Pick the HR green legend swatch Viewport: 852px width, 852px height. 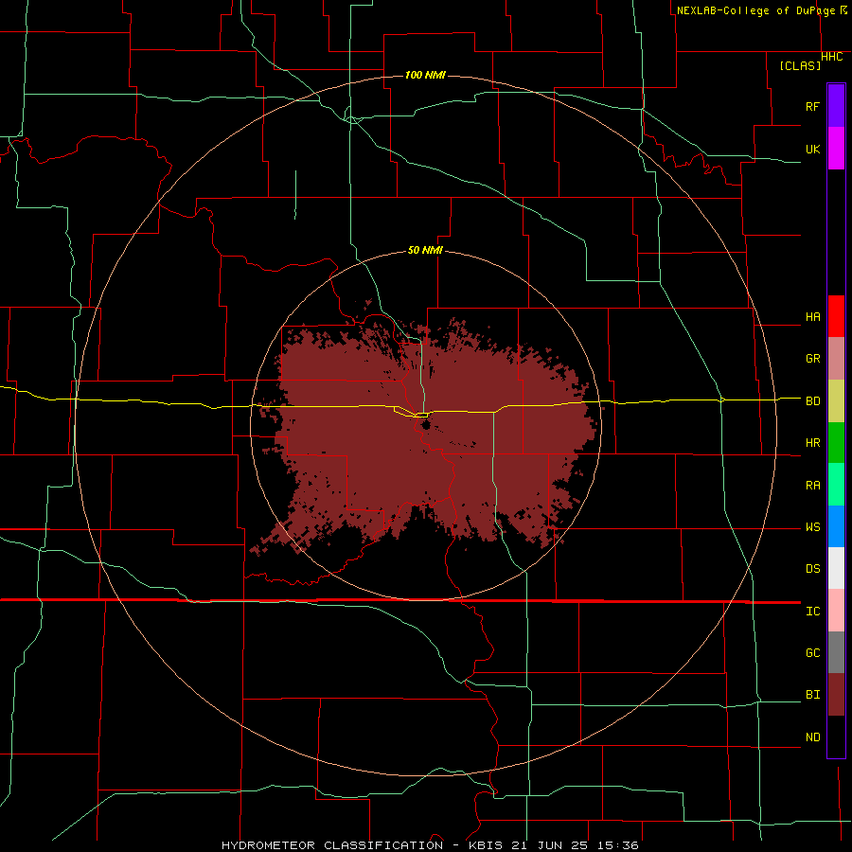pyautogui.click(x=836, y=443)
